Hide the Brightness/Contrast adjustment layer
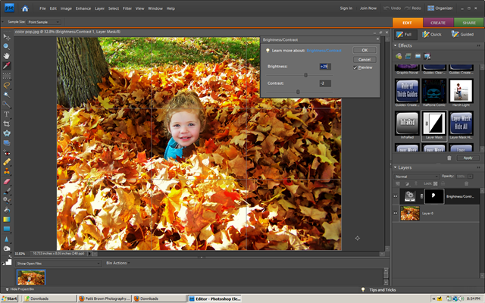 (396, 196)
